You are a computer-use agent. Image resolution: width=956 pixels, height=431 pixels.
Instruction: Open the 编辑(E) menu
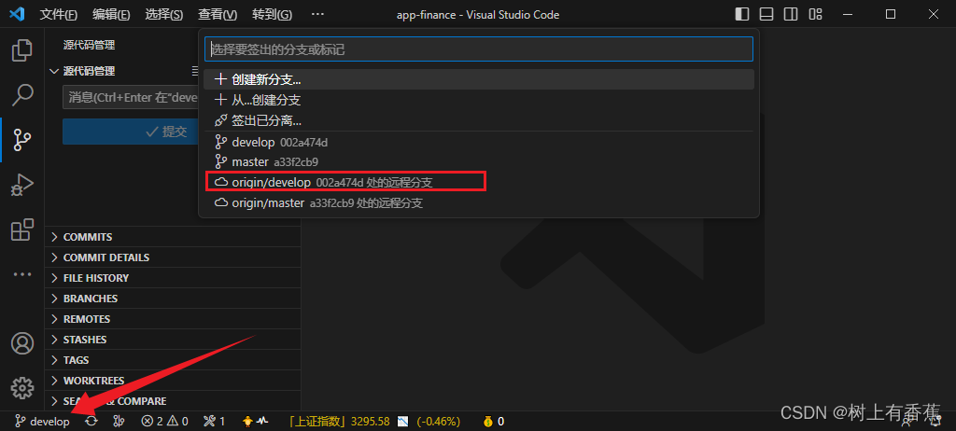112,15
